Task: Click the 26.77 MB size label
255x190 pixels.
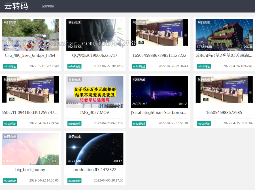Action: 74,161
